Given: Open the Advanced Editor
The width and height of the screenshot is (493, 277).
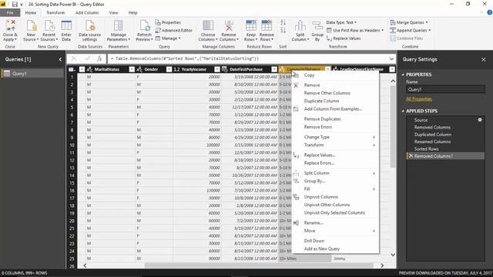Looking at the screenshot, I should pyautogui.click(x=174, y=31).
